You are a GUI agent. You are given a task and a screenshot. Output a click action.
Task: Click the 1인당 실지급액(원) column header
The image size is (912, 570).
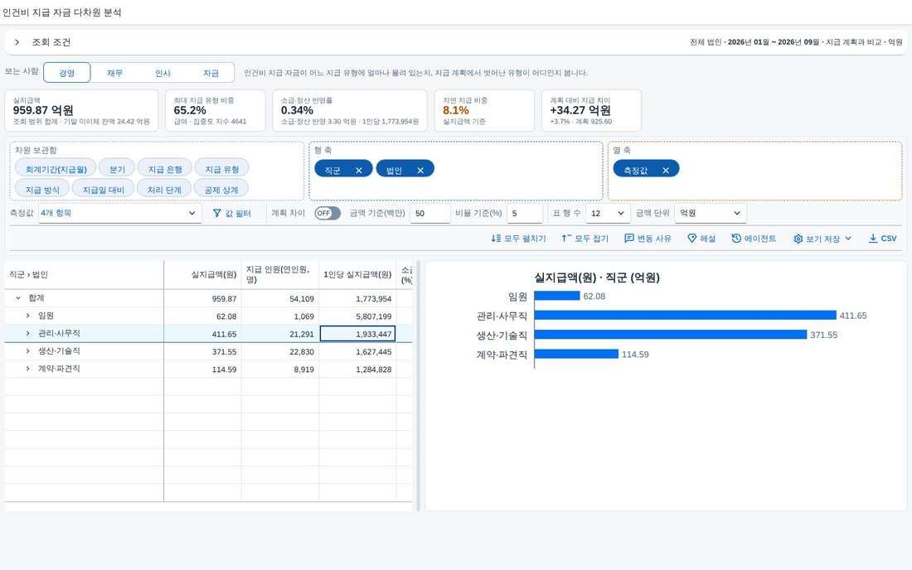coord(357,274)
